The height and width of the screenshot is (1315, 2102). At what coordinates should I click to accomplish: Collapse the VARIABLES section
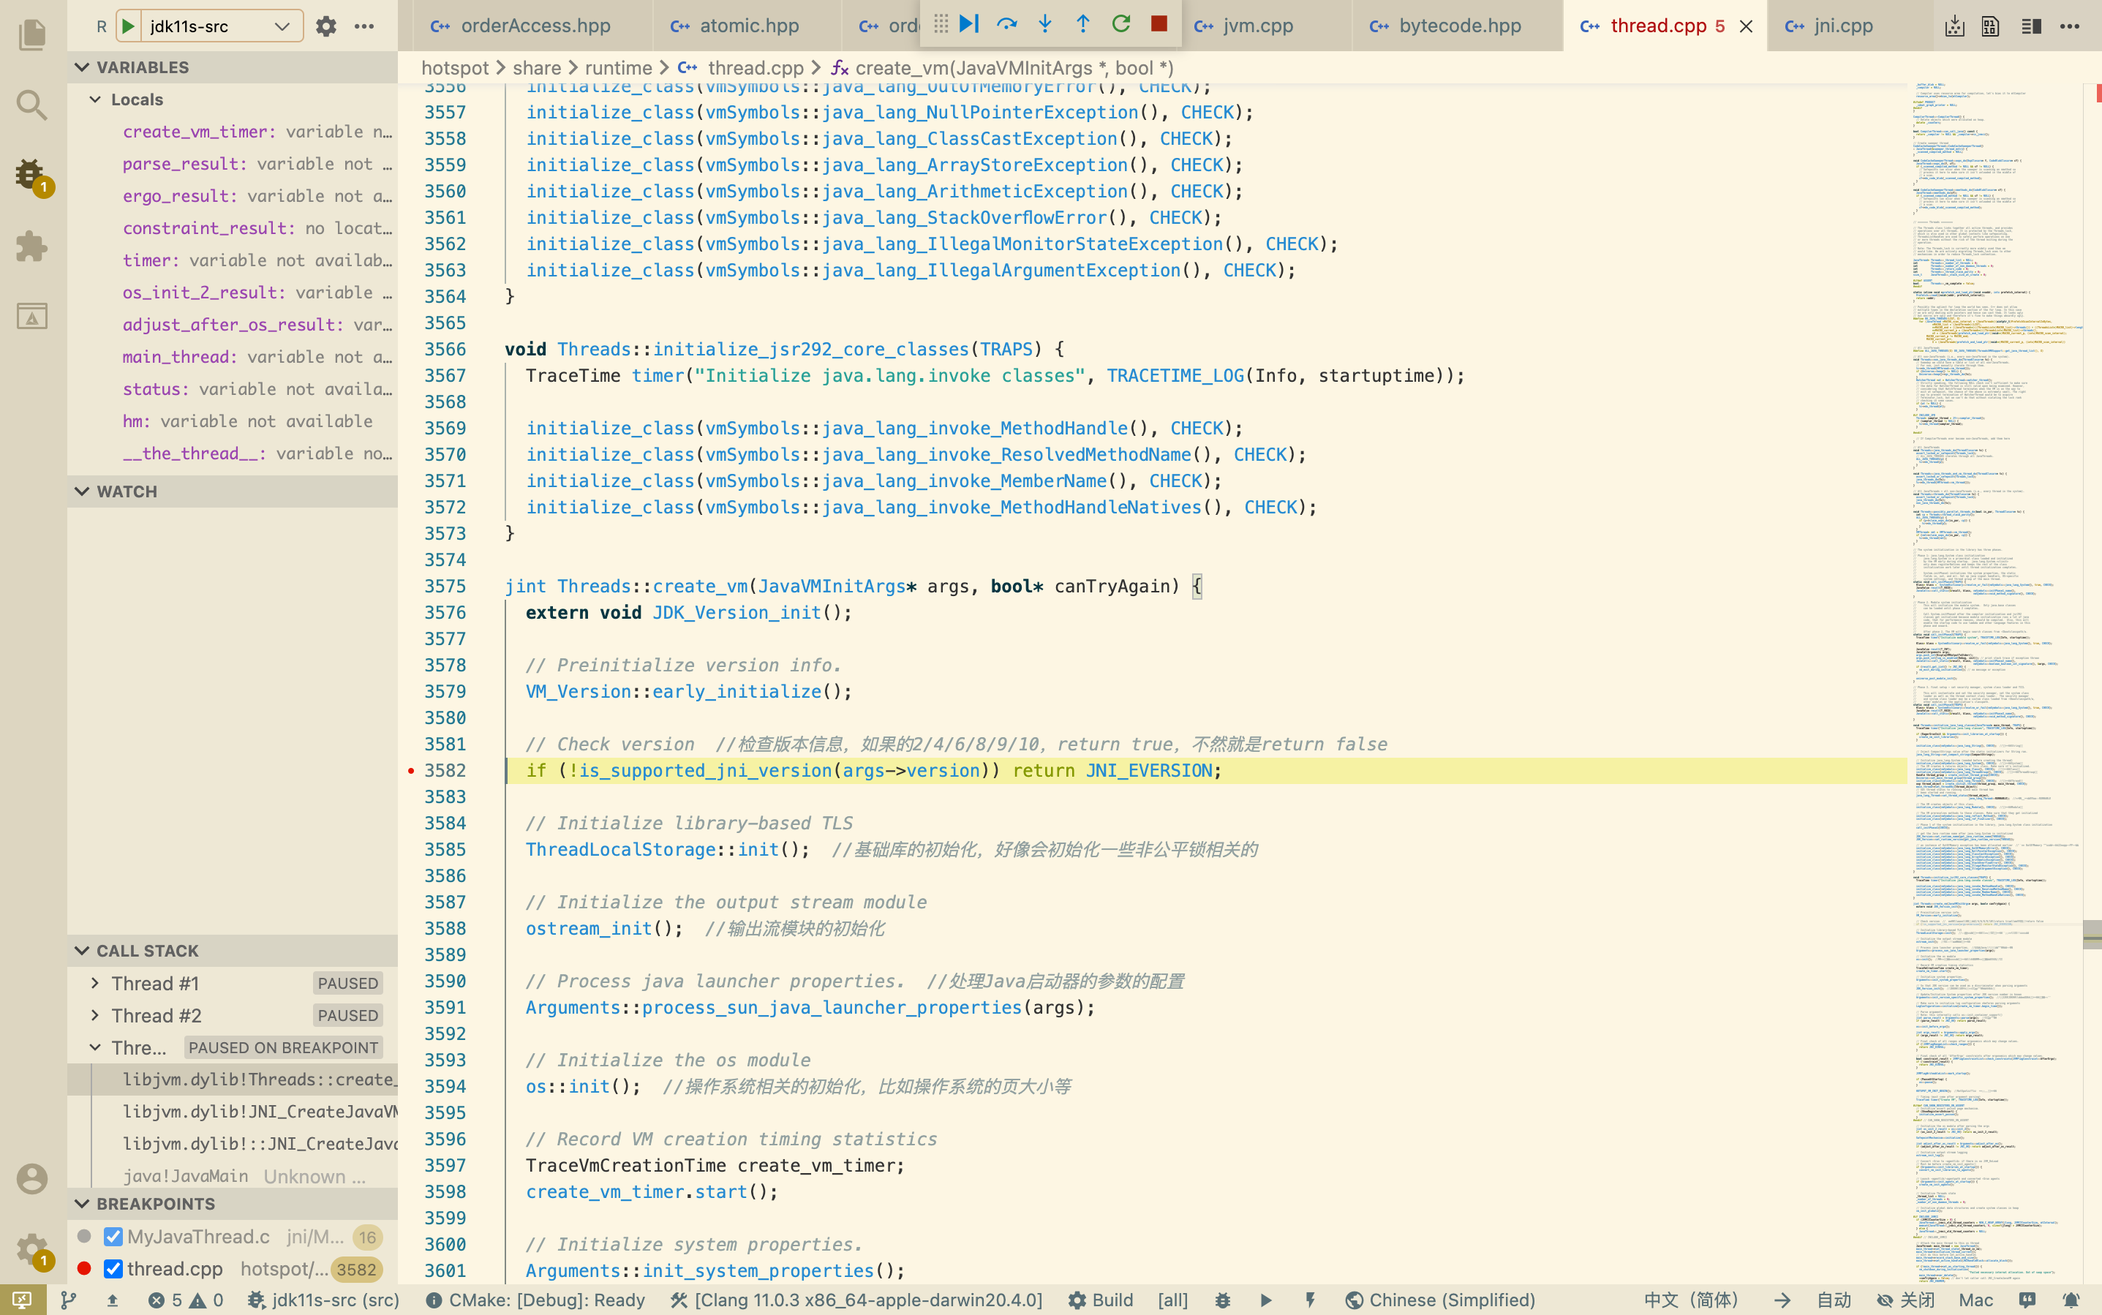tap(232, 67)
